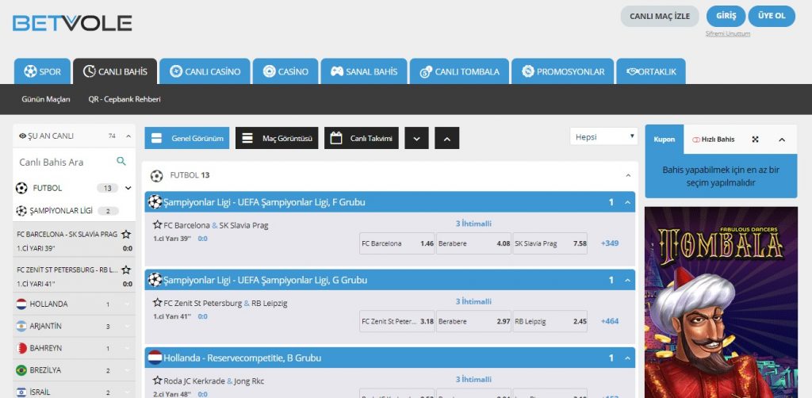The height and width of the screenshot is (398, 812).
Task: Open the Canlı Takvimi calendar view
Action: tap(362, 138)
